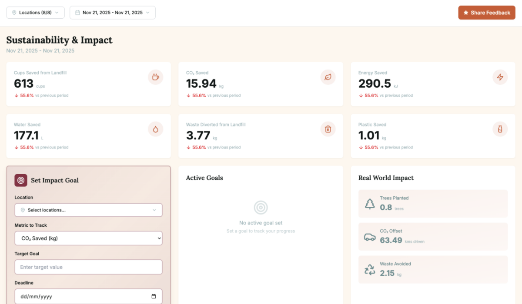The image size is (522, 304).
Task: Click the target icon in Set Impact Goal header
Action: tap(20, 180)
